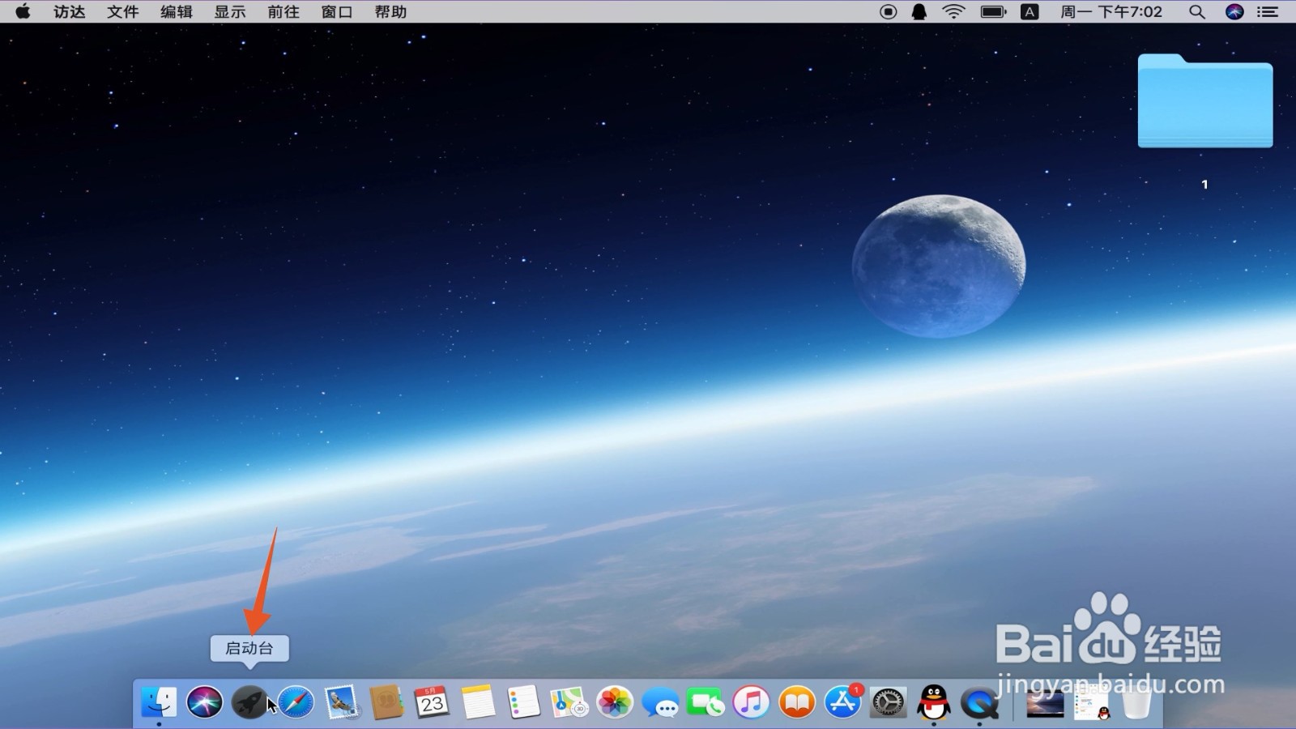This screenshot has width=1296, height=729.
Task: Open System Preferences gear icon
Action: coord(888,701)
